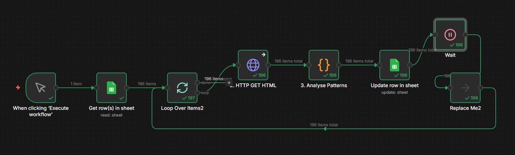Select the Analyse Patterns curly braces icon
This screenshot has width=515, height=155.
click(324, 65)
